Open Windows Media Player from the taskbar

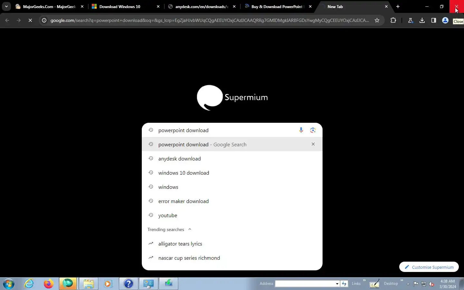[108, 284]
